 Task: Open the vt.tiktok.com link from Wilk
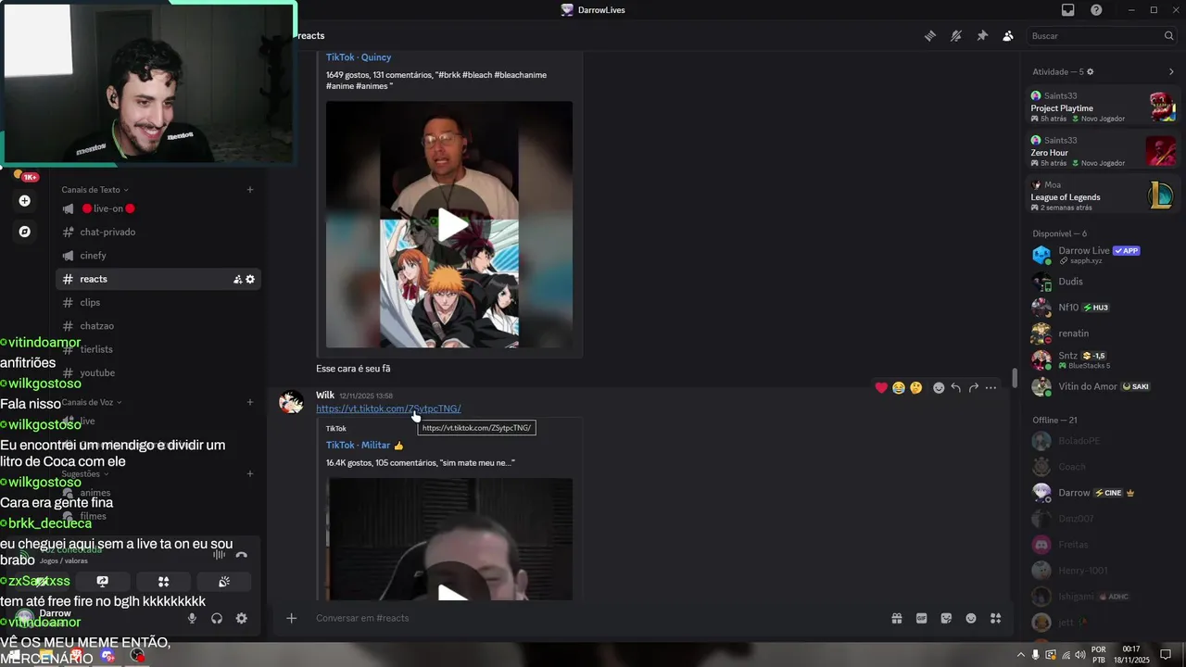point(388,409)
